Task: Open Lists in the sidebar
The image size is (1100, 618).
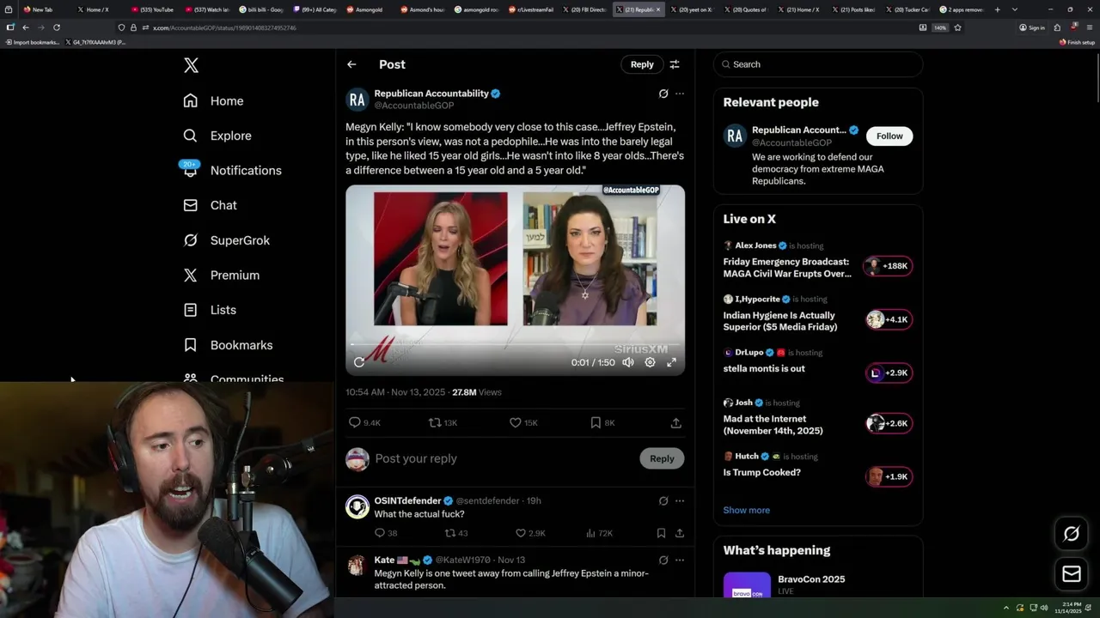Action: coord(210,310)
